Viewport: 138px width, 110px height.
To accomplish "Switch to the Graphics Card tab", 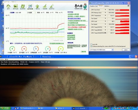I will 94,6.
